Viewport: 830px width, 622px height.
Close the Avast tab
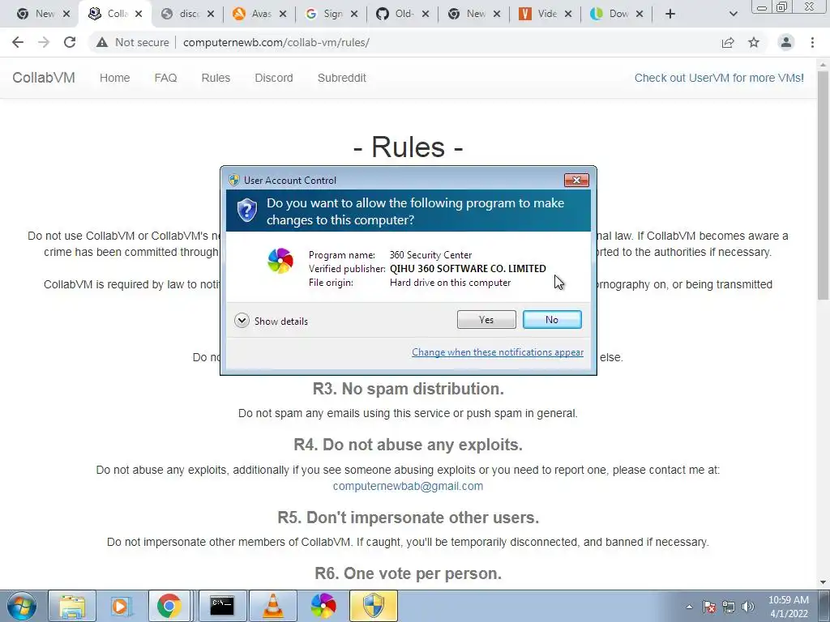tap(283, 14)
